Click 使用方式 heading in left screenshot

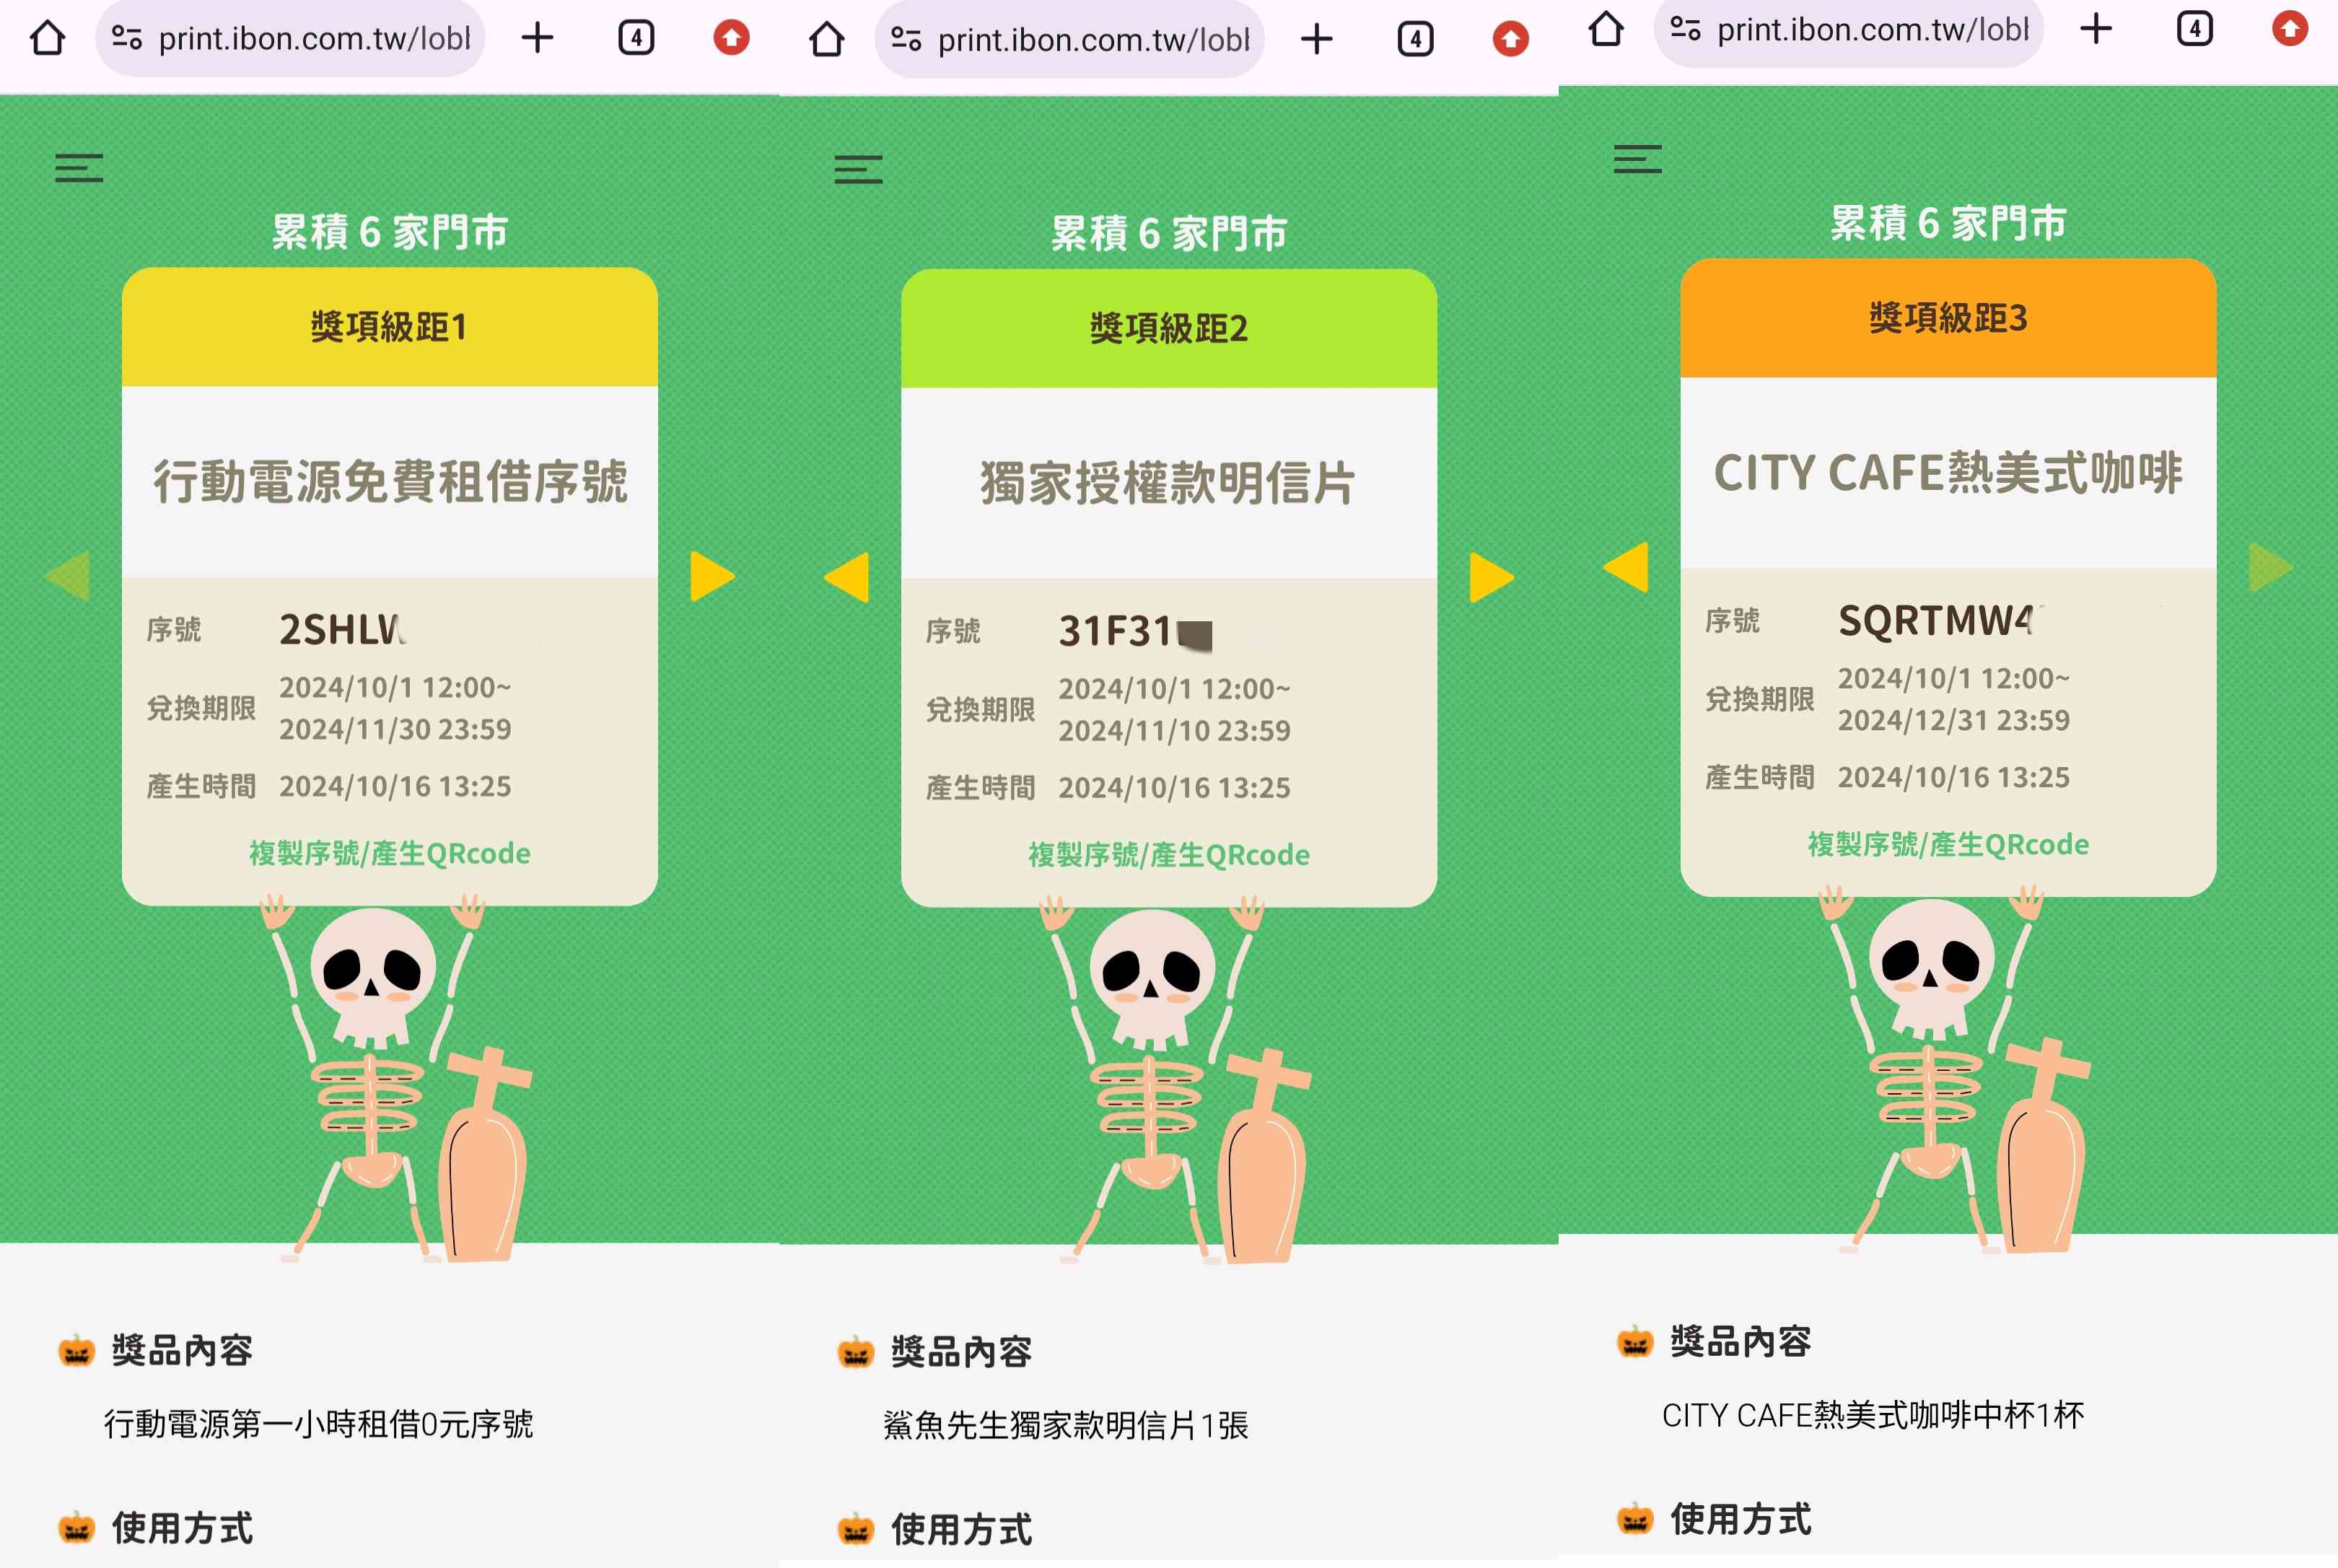click(x=182, y=1528)
